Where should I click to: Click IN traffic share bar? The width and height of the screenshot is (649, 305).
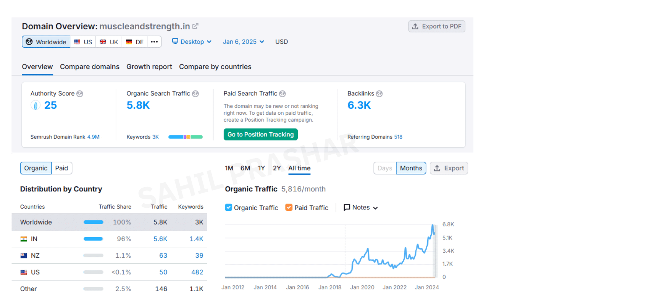tap(93, 239)
